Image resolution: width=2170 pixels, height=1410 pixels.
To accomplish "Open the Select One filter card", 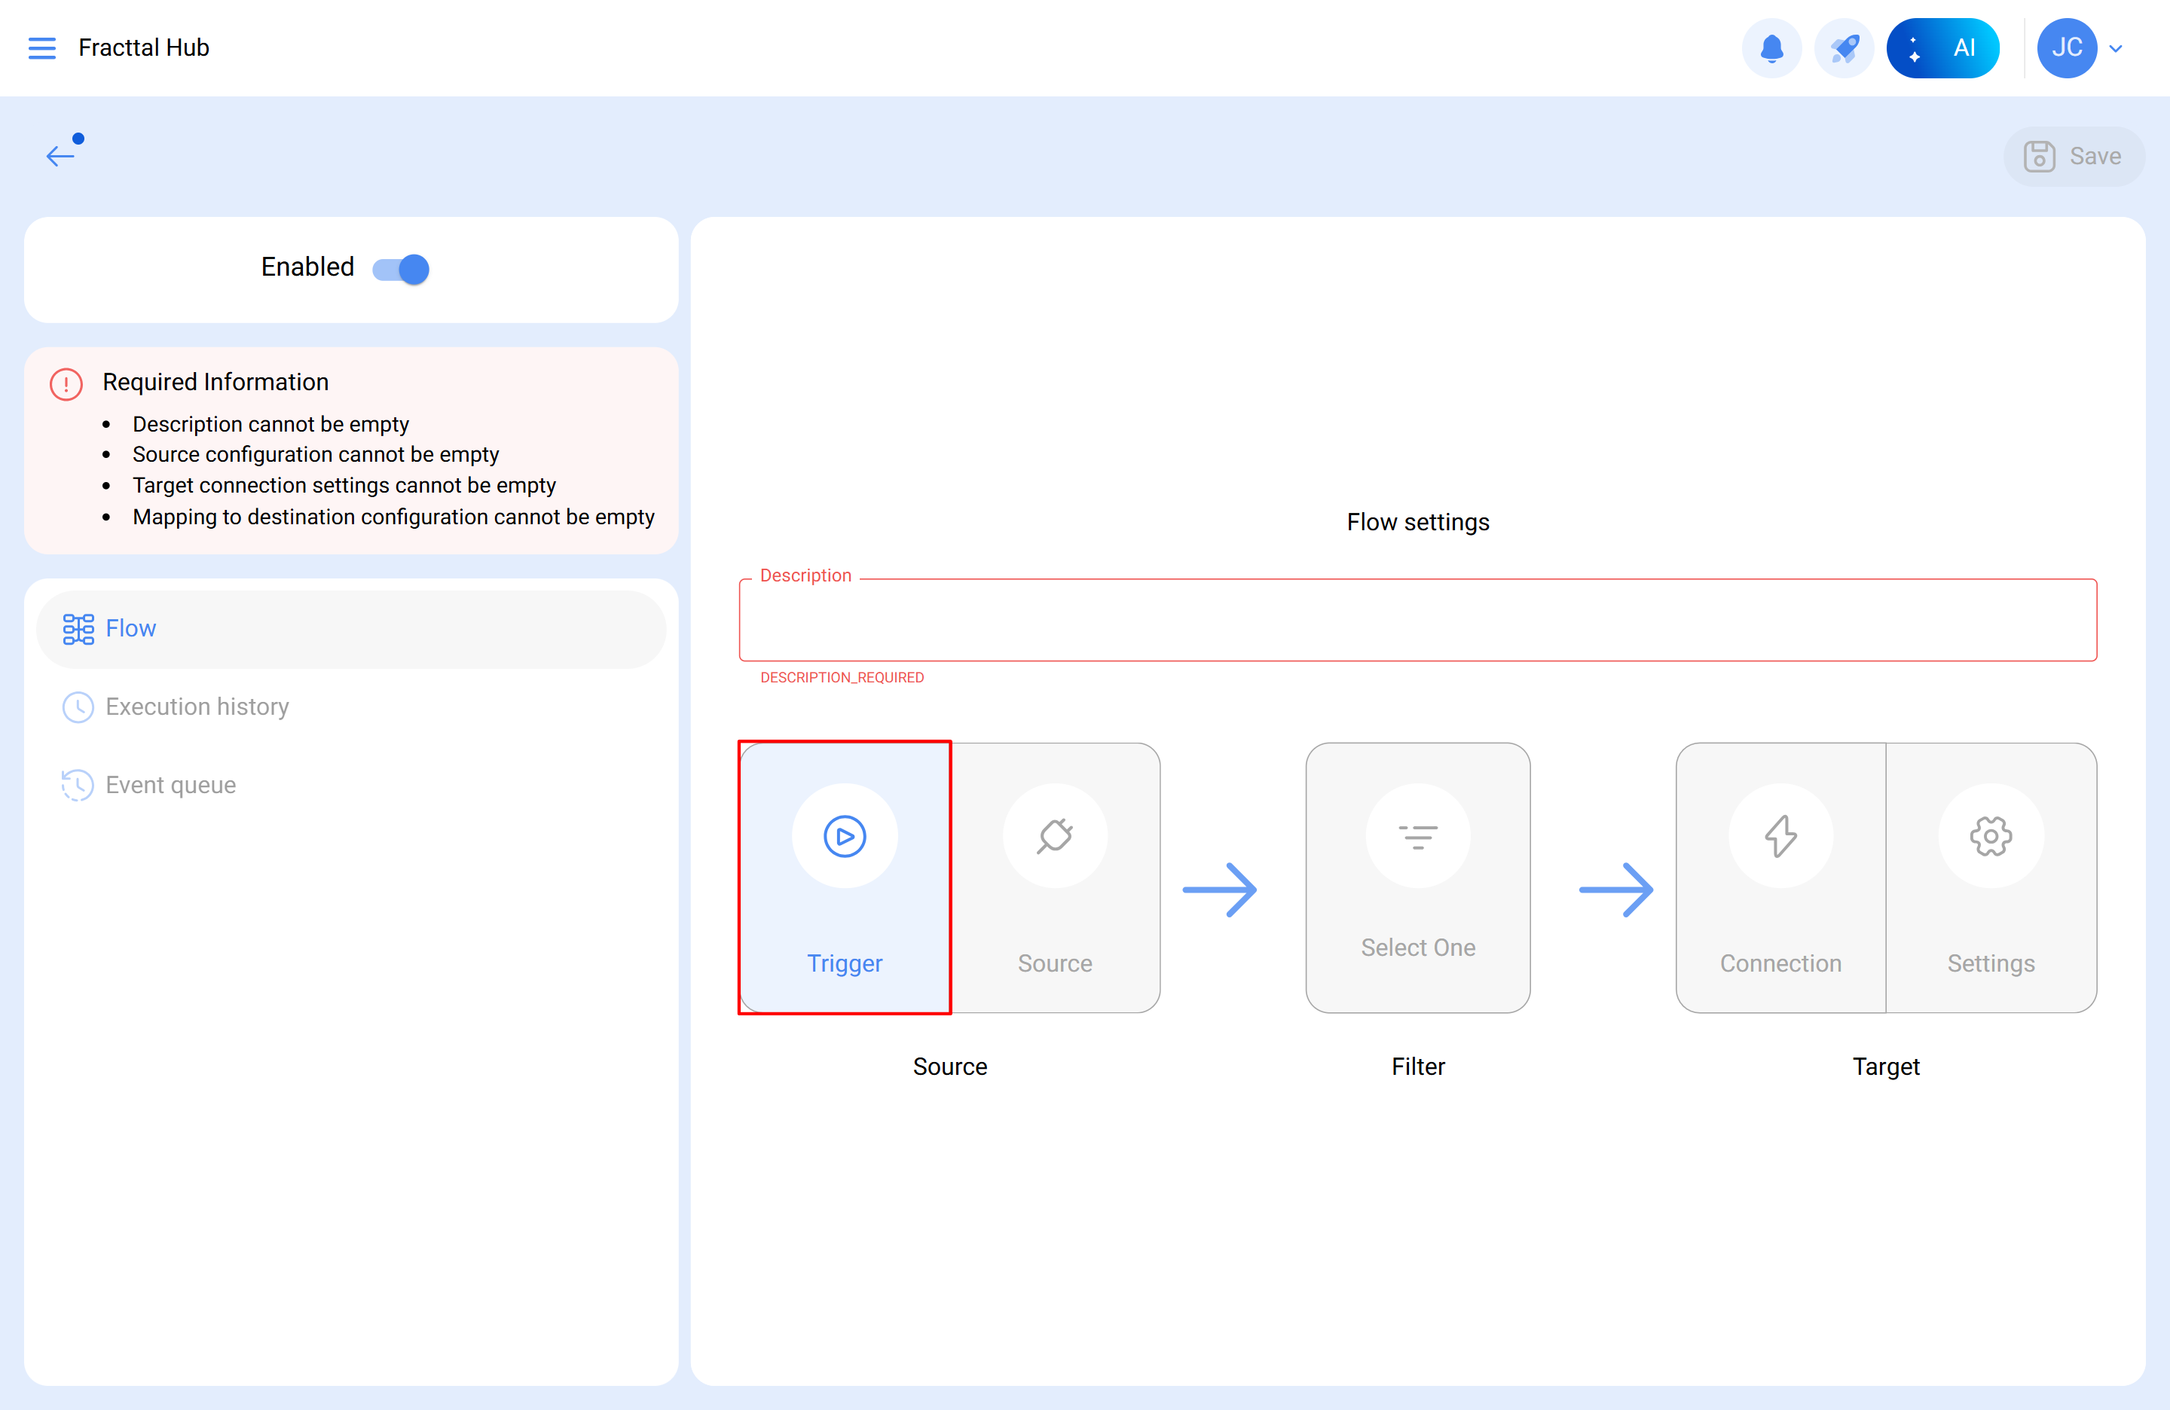I will coord(1417,877).
